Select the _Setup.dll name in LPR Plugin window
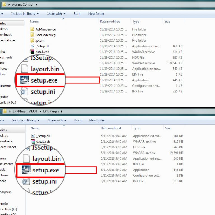215x215 pixels. [43, 136]
